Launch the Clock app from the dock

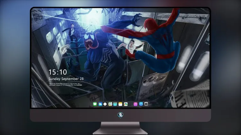pyautogui.click(x=105, y=104)
